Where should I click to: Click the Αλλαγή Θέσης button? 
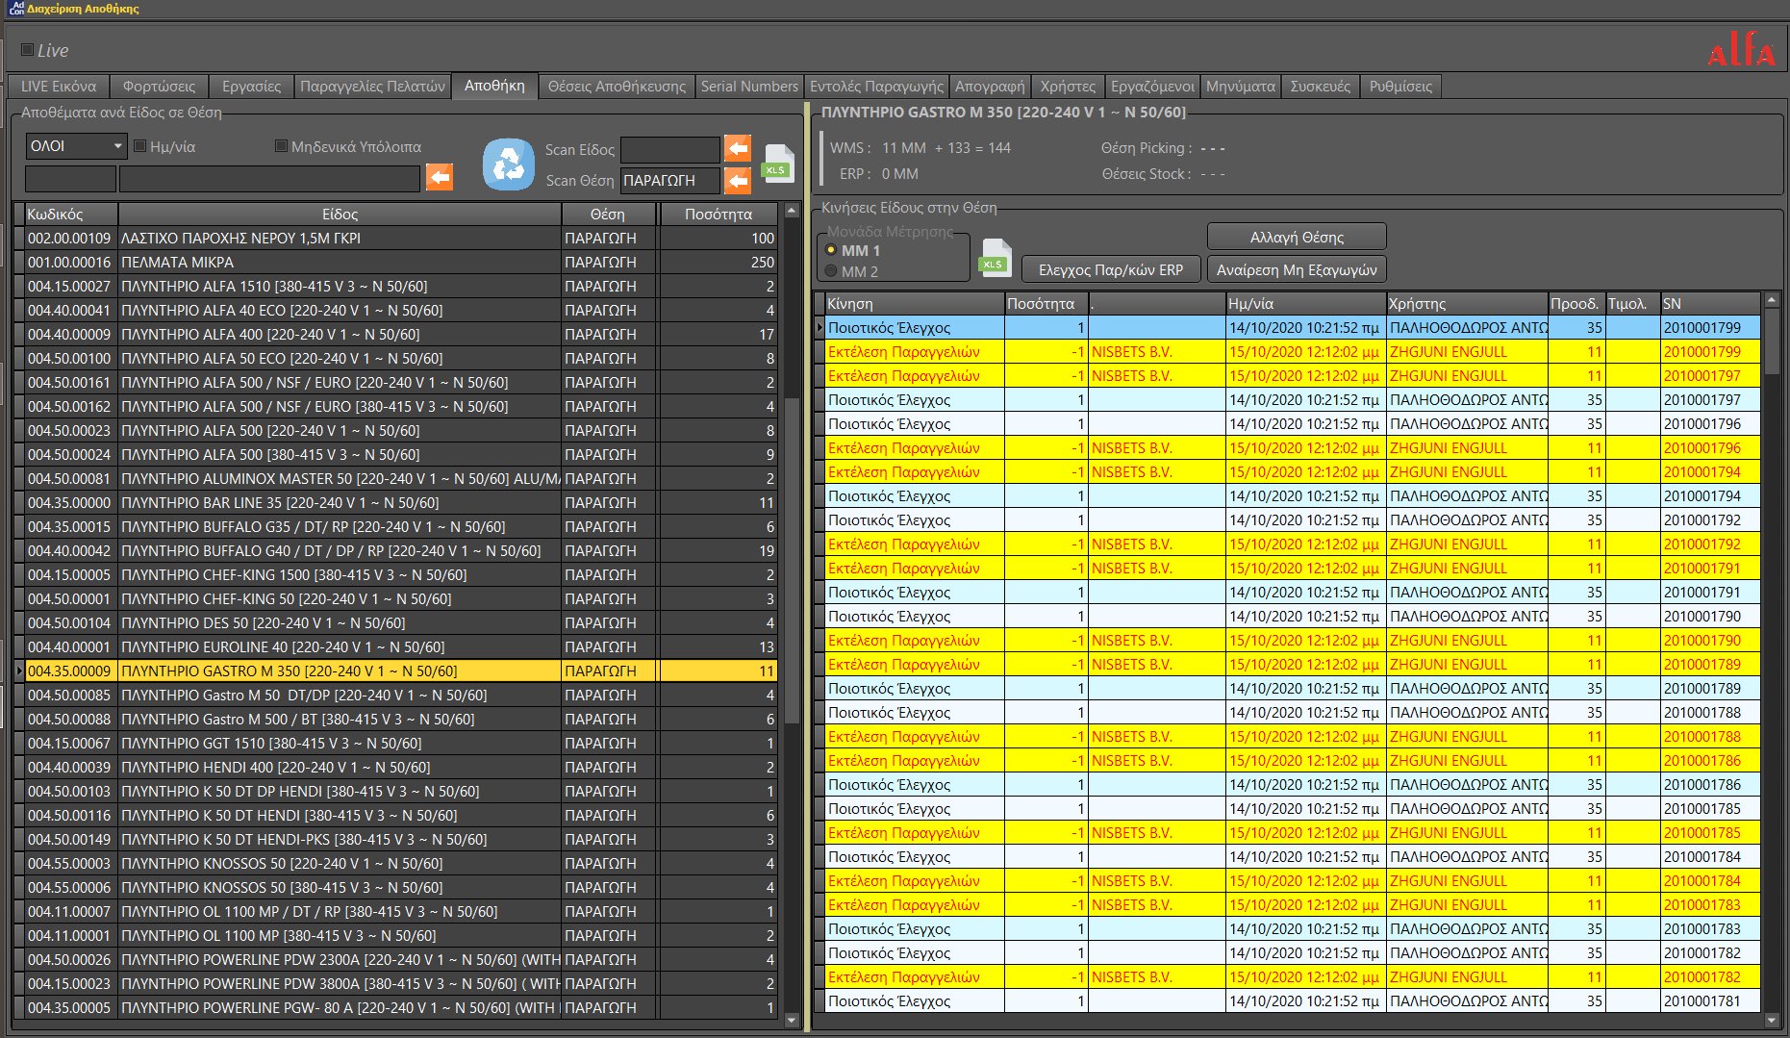[x=1297, y=237]
